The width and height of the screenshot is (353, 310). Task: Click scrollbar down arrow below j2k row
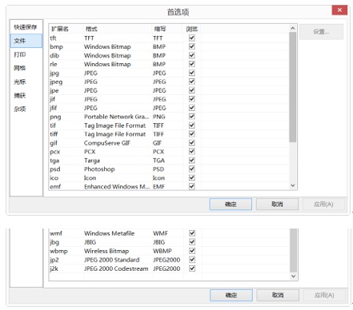coord(293,276)
